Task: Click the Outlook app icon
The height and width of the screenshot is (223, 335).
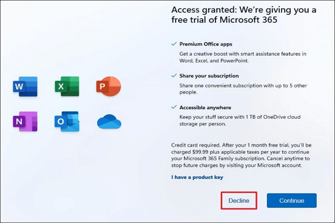Action: pos(67,122)
